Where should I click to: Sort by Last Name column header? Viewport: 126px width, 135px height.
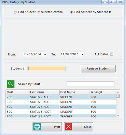click(x=44, y=92)
